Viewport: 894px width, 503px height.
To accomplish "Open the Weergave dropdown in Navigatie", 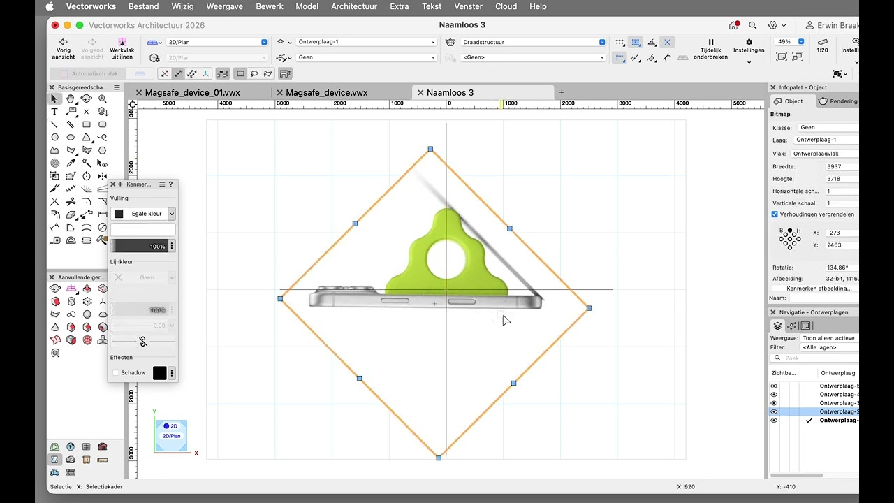I will [830, 338].
